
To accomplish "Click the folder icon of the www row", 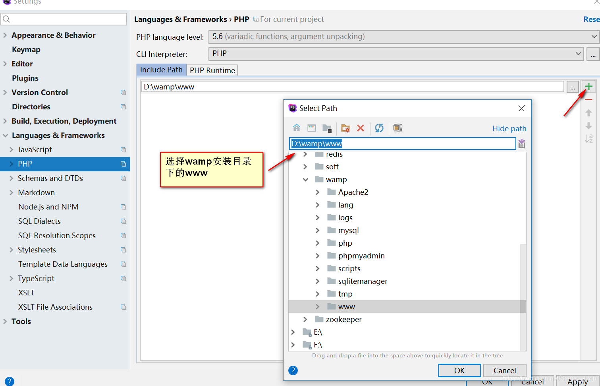I will click(x=332, y=306).
